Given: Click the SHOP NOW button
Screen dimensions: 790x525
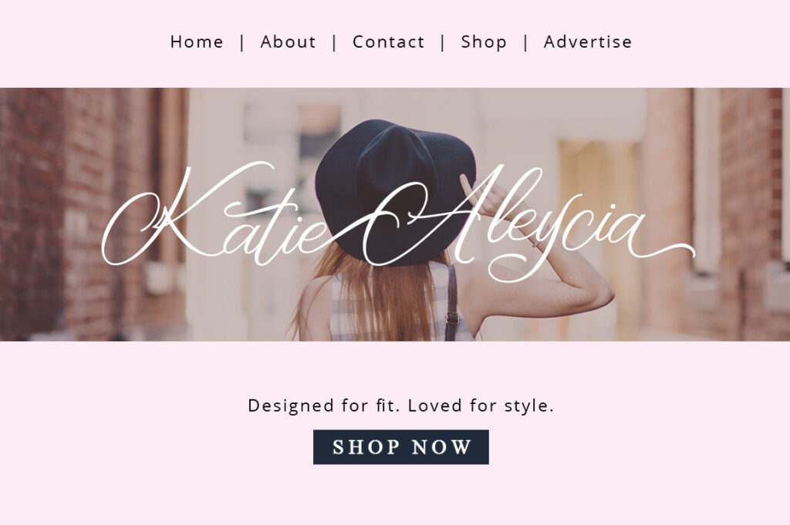Looking at the screenshot, I should pos(401,447).
